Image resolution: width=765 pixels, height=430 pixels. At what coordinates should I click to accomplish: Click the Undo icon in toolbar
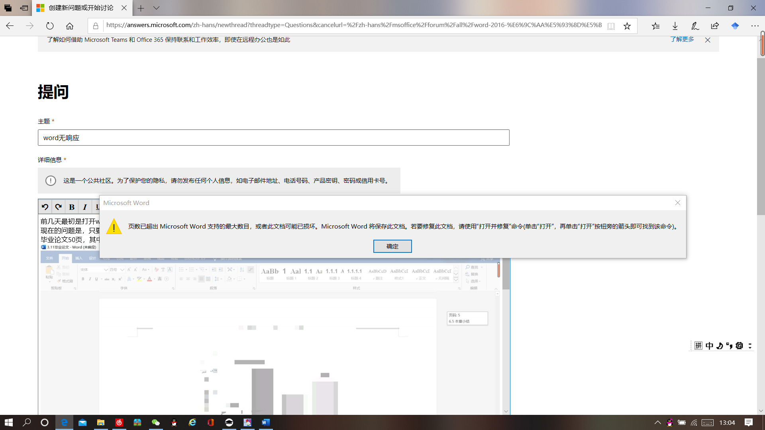(x=45, y=207)
